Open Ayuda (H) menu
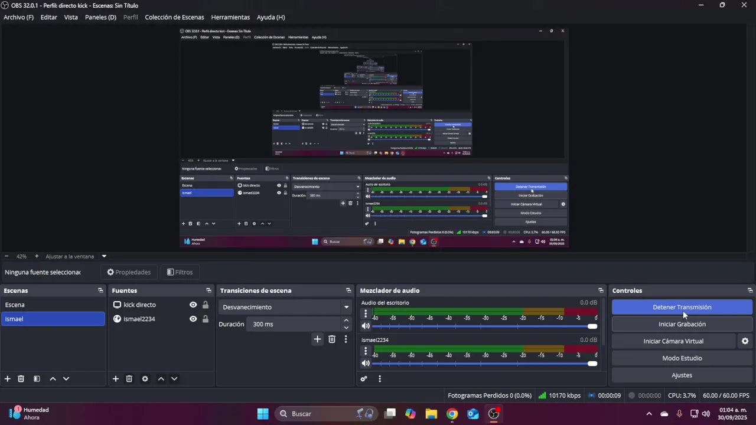The height and width of the screenshot is (425, 756). (x=271, y=17)
